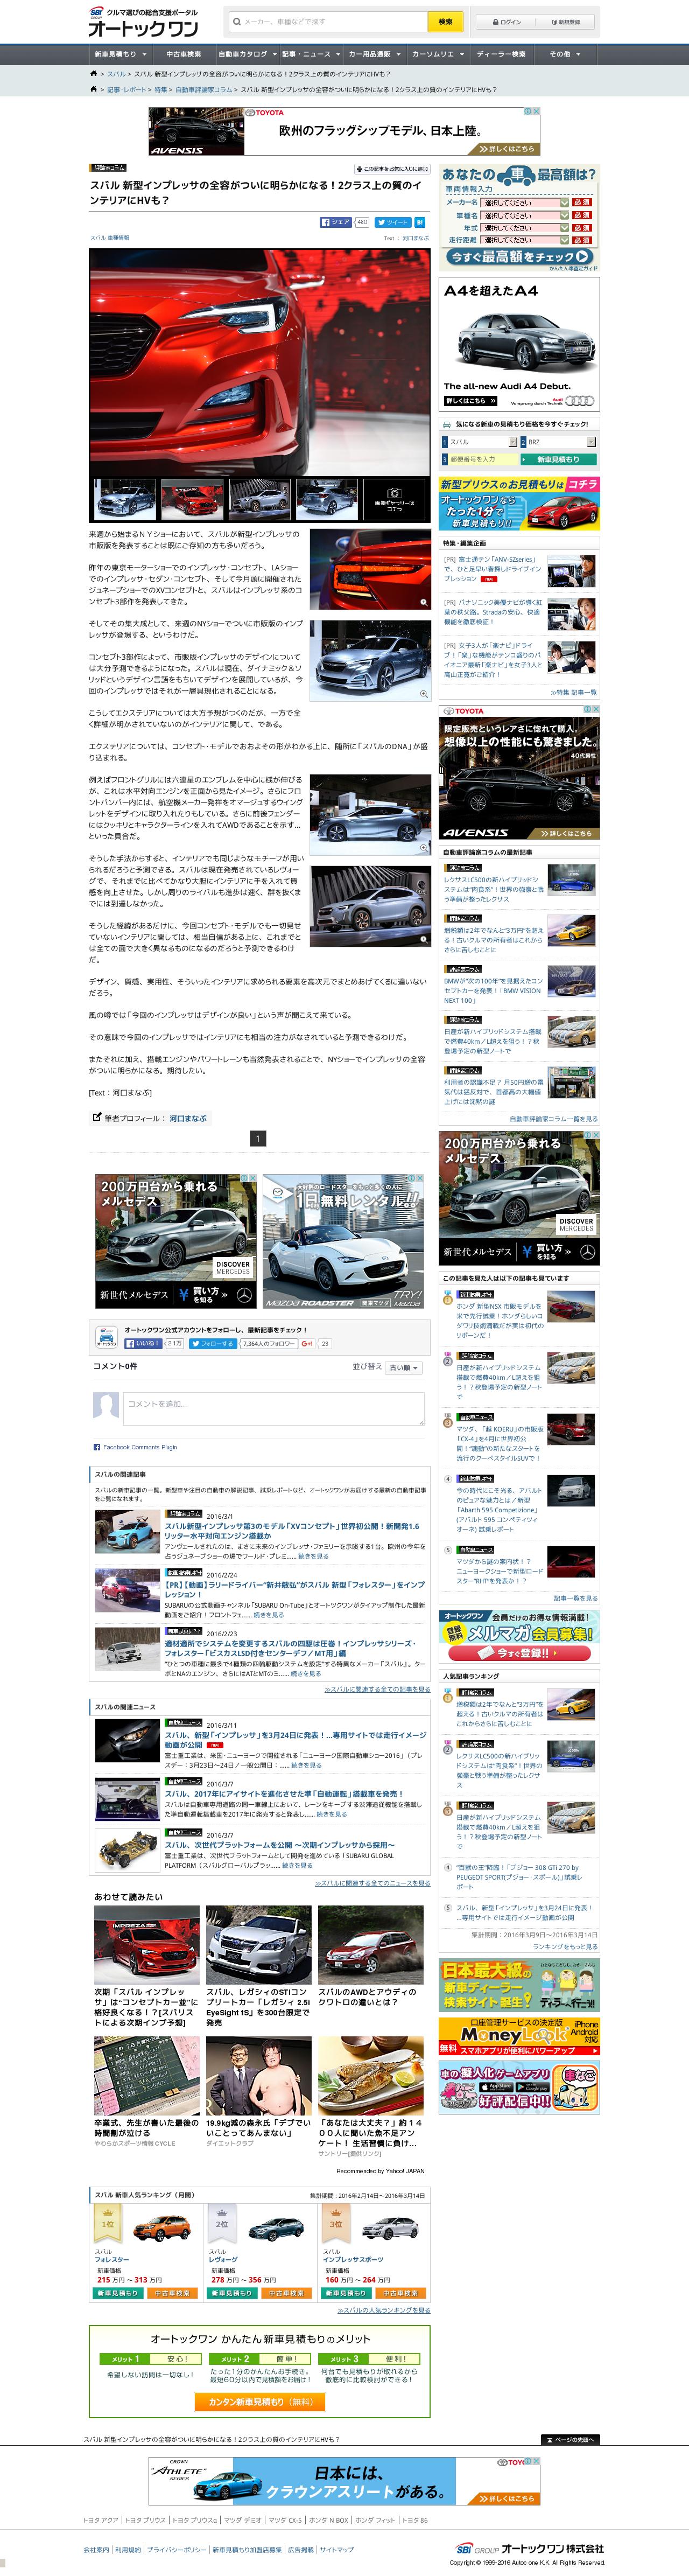The width and height of the screenshot is (689, 2576).
Task: Click the 郵便番号を入力 postal code field
Action: [x=481, y=459]
